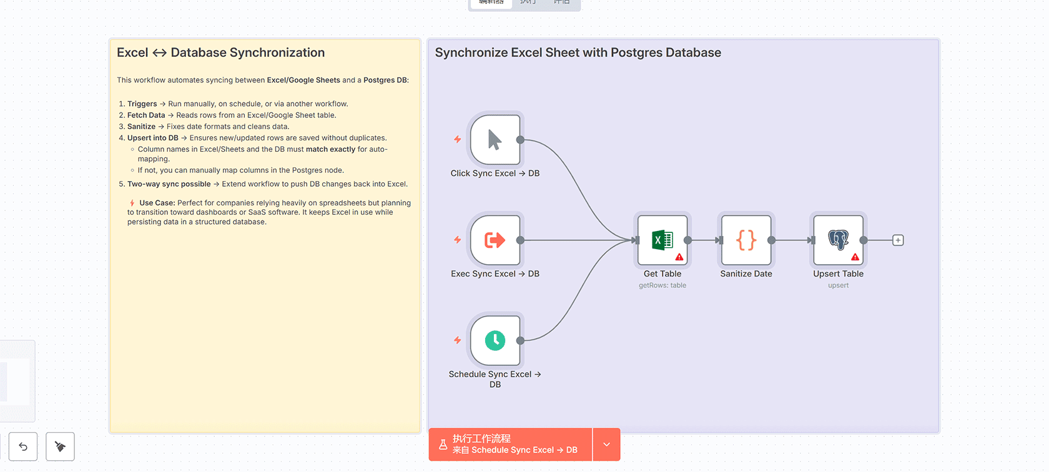This screenshot has width=1049, height=472.
Task: Click lightning bolt beside Click Sync trigger
Action: (458, 139)
